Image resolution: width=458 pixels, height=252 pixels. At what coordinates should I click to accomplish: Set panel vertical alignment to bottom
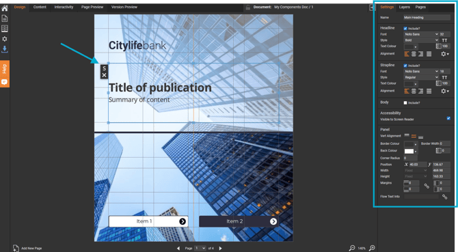tap(420, 137)
